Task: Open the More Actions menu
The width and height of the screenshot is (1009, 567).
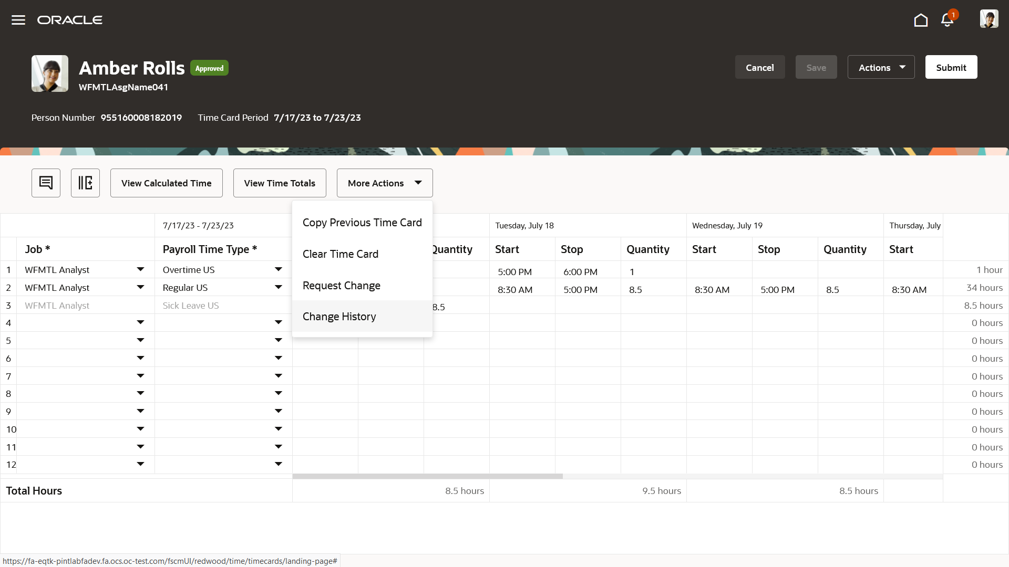Action: coord(385,183)
